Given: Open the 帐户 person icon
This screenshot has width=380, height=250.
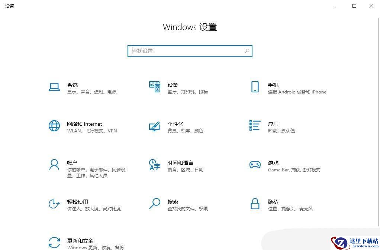Looking at the screenshot, I should [x=54, y=165].
